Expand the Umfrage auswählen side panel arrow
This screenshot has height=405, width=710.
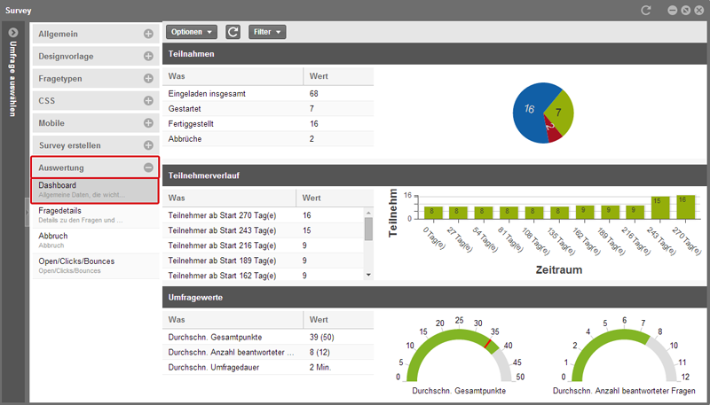[13, 33]
